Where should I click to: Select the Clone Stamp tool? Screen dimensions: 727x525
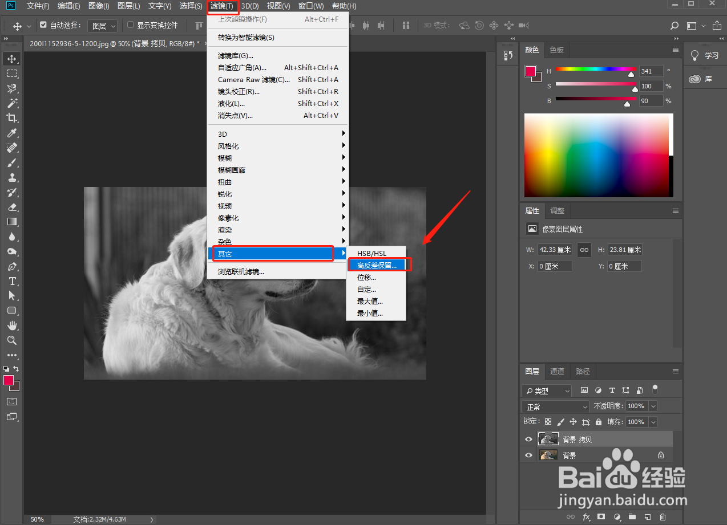(x=12, y=177)
